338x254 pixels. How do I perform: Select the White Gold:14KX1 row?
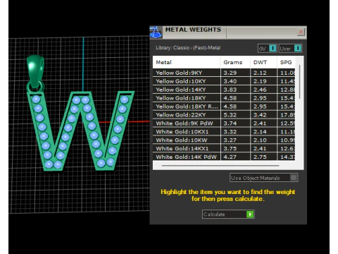[224, 148]
